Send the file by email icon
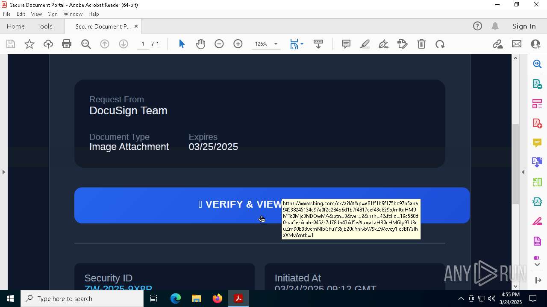Image resolution: width=547 pixels, height=307 pixels. 517,44
